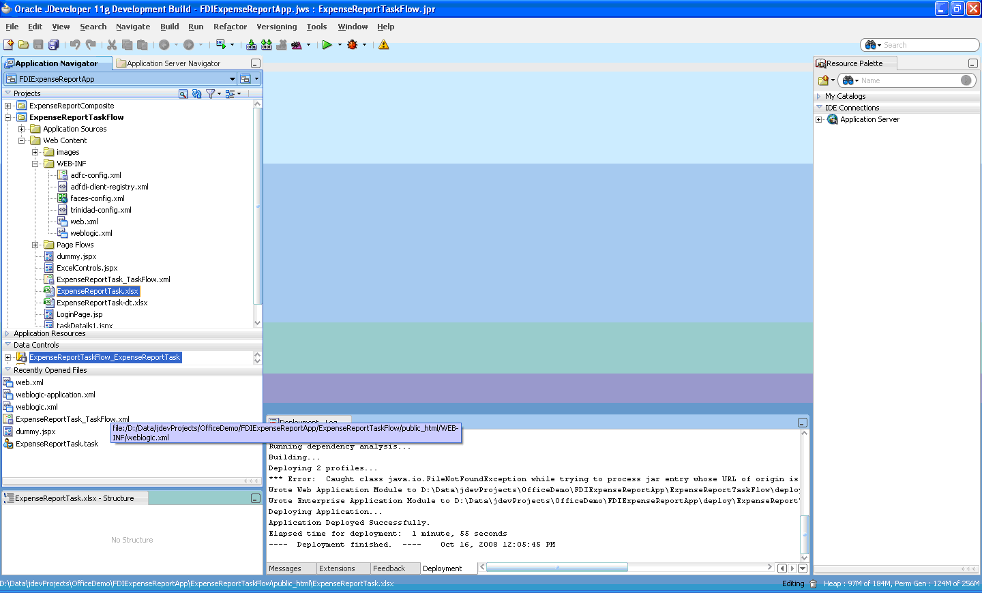Click the Cut scissors icon

click(x=112, y=45)
